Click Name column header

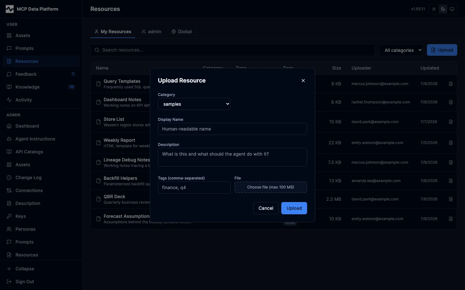(102, 68)
